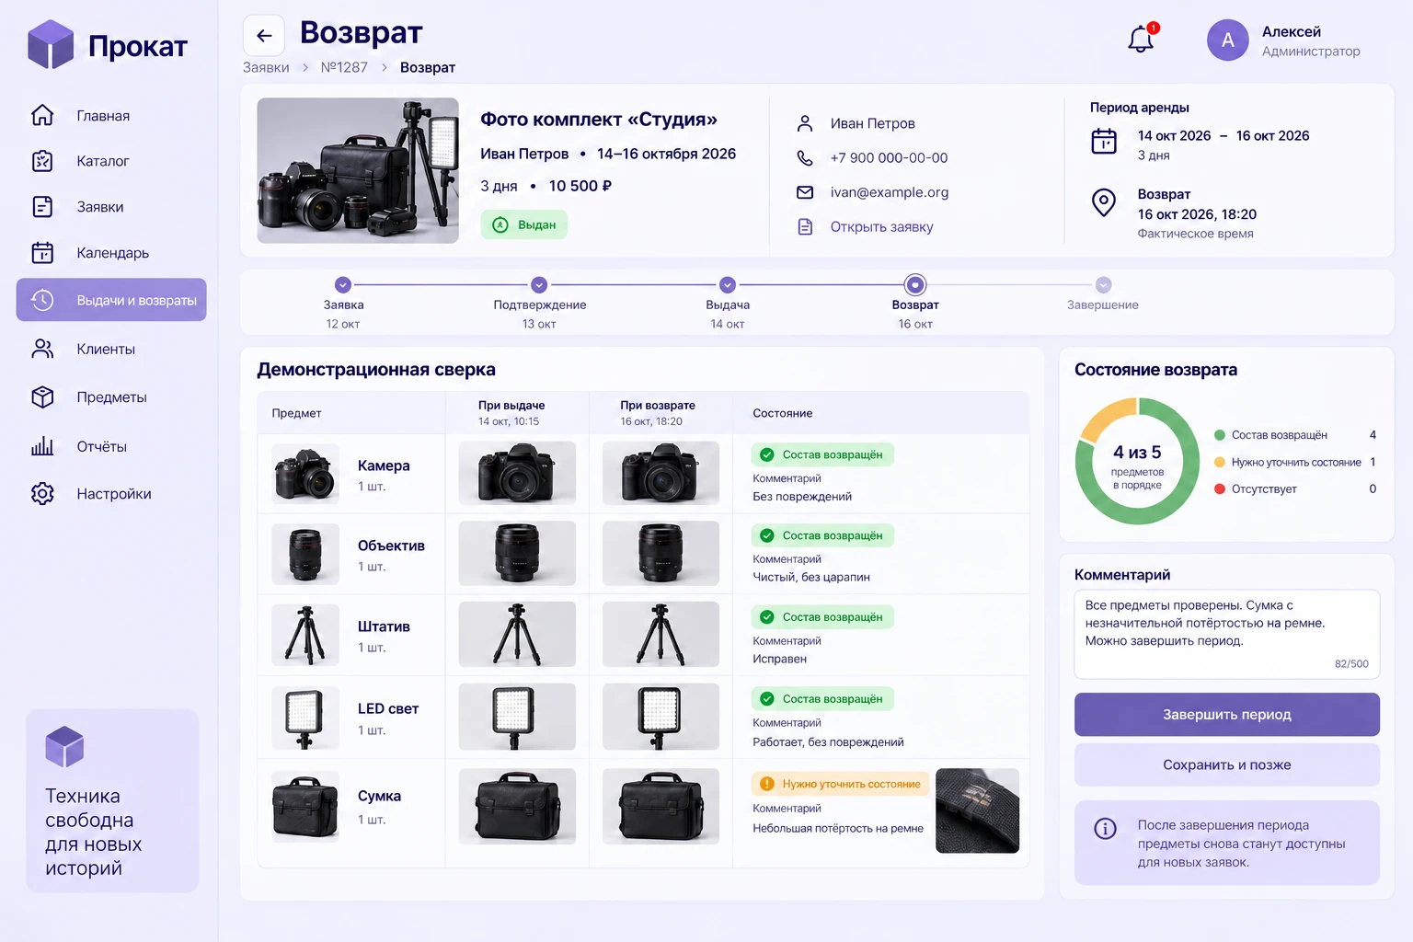Click inside the Комментарий text field
The image size is (1413, 942).
(x=1227, y=634)
